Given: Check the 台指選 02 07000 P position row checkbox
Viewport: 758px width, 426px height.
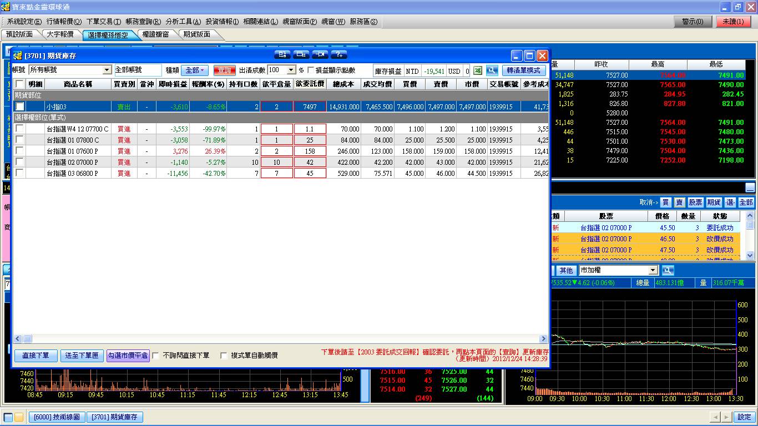Looking at the screenshot, I should coord(19,162).
